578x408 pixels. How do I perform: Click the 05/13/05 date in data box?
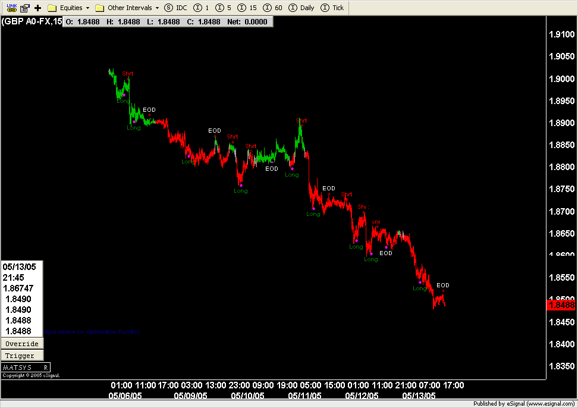20,267
